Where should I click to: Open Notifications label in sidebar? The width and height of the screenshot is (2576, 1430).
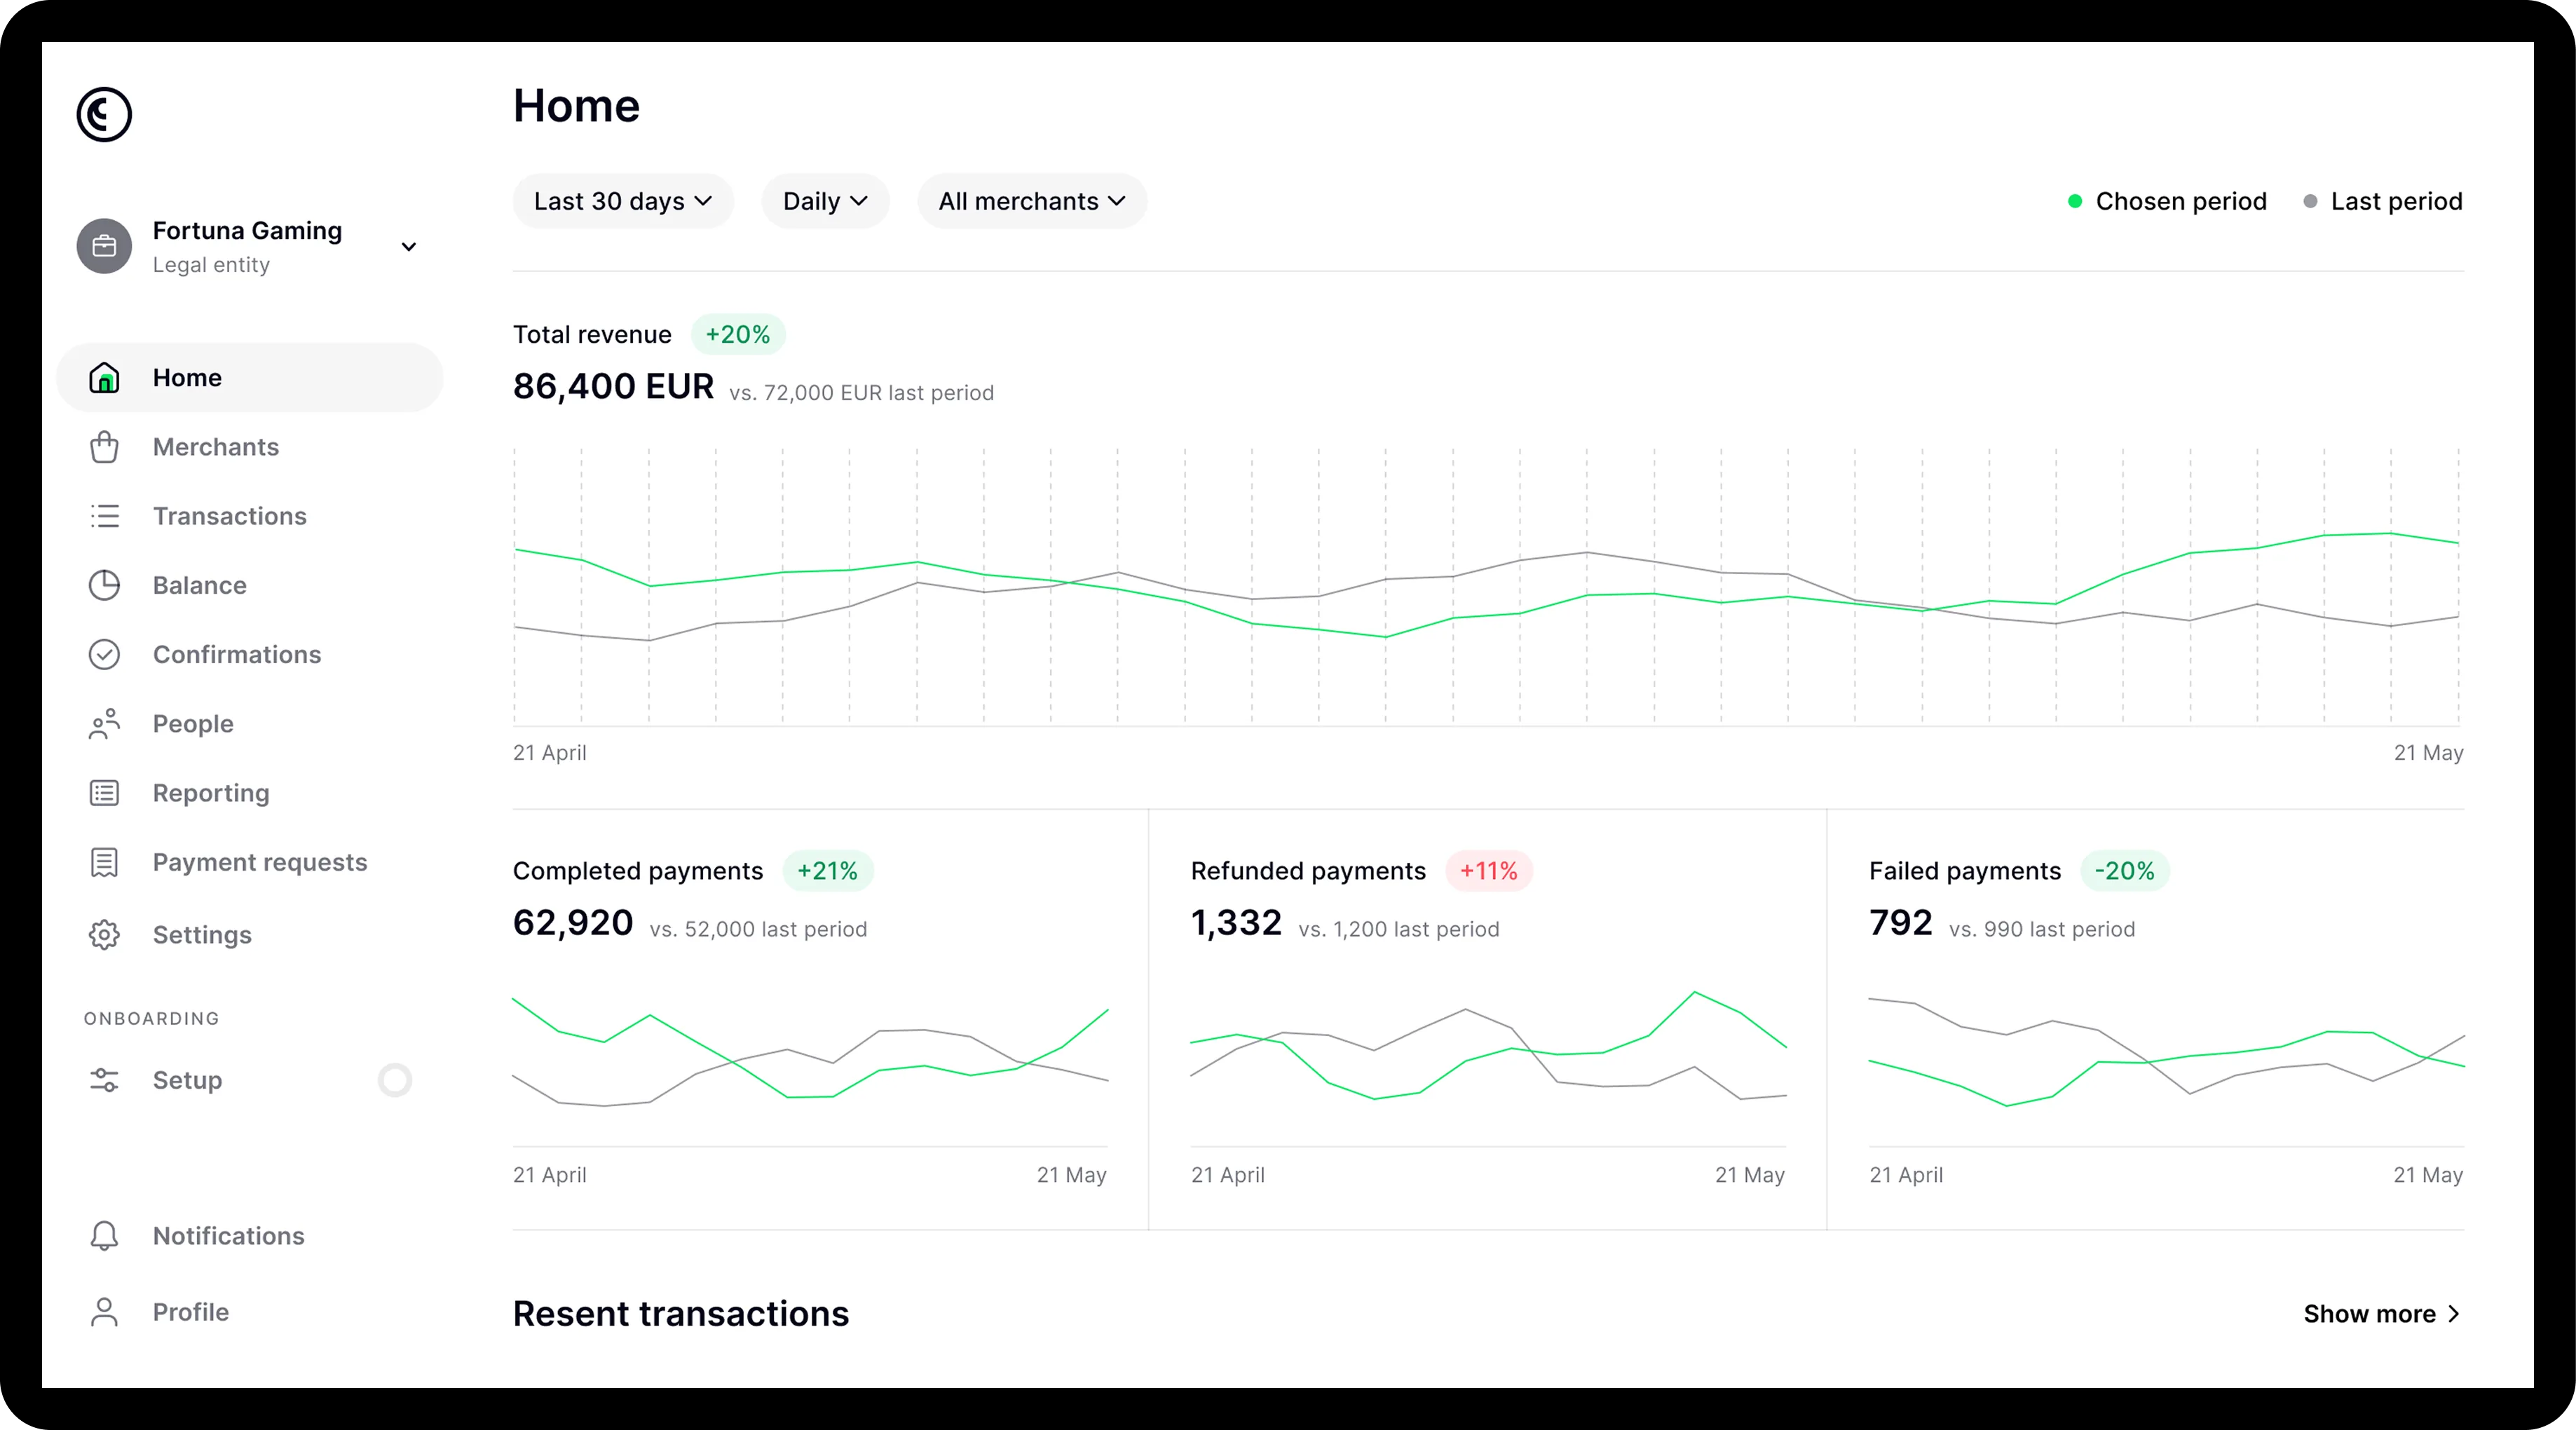tap(228, 1236)
